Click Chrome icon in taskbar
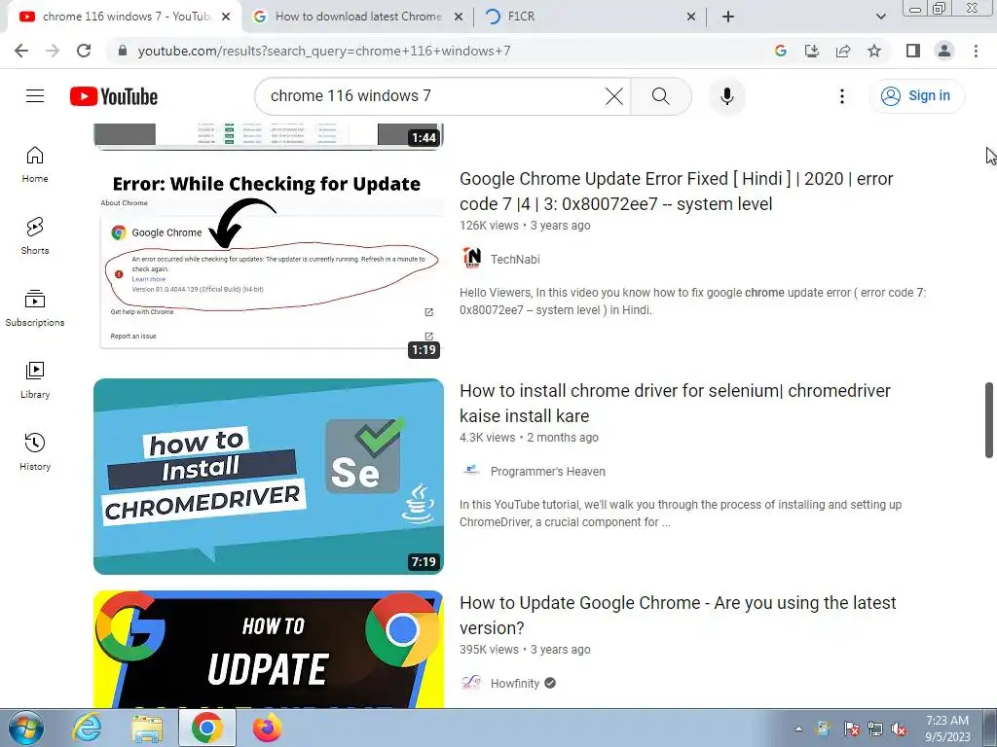 [x=206, y=728]
